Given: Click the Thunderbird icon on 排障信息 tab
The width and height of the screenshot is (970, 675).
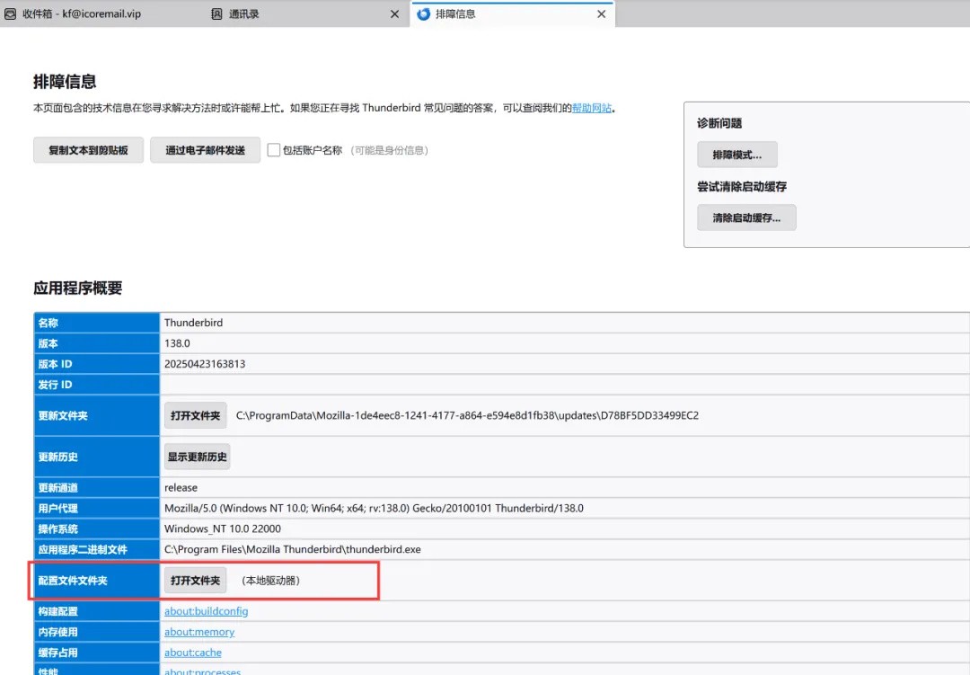Looking at the screenshot, I should [x=424, y=14].
